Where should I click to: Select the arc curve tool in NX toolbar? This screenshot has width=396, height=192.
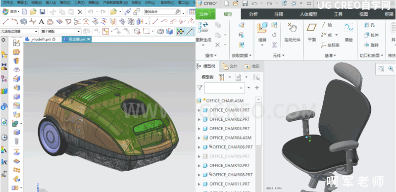[14, 22]
